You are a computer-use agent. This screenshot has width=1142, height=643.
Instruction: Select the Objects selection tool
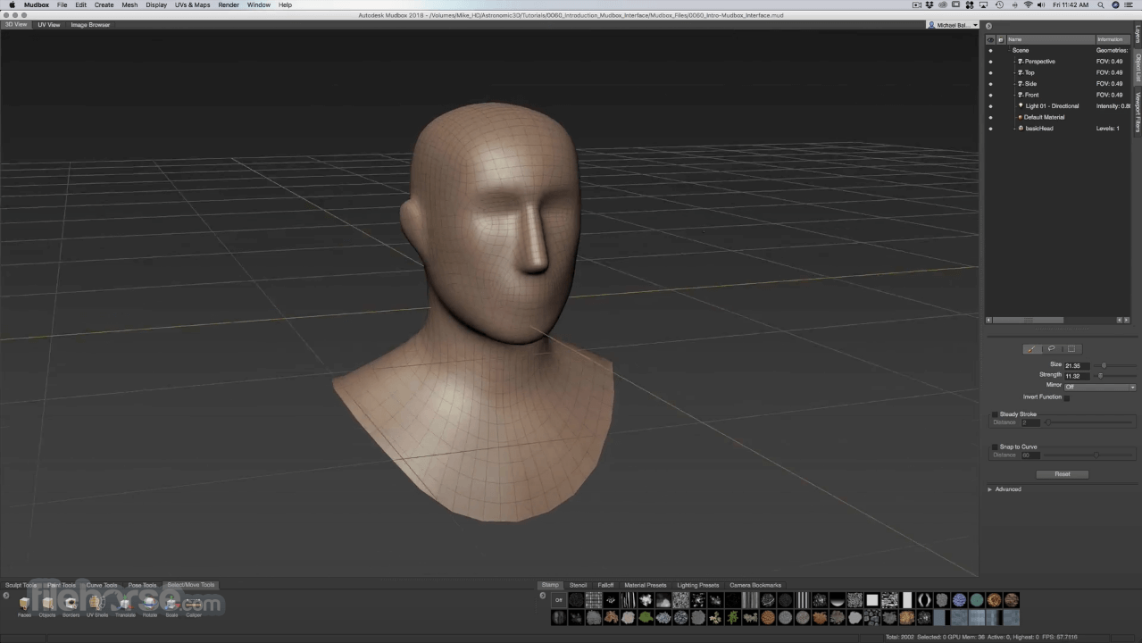[x=47, y=605]
